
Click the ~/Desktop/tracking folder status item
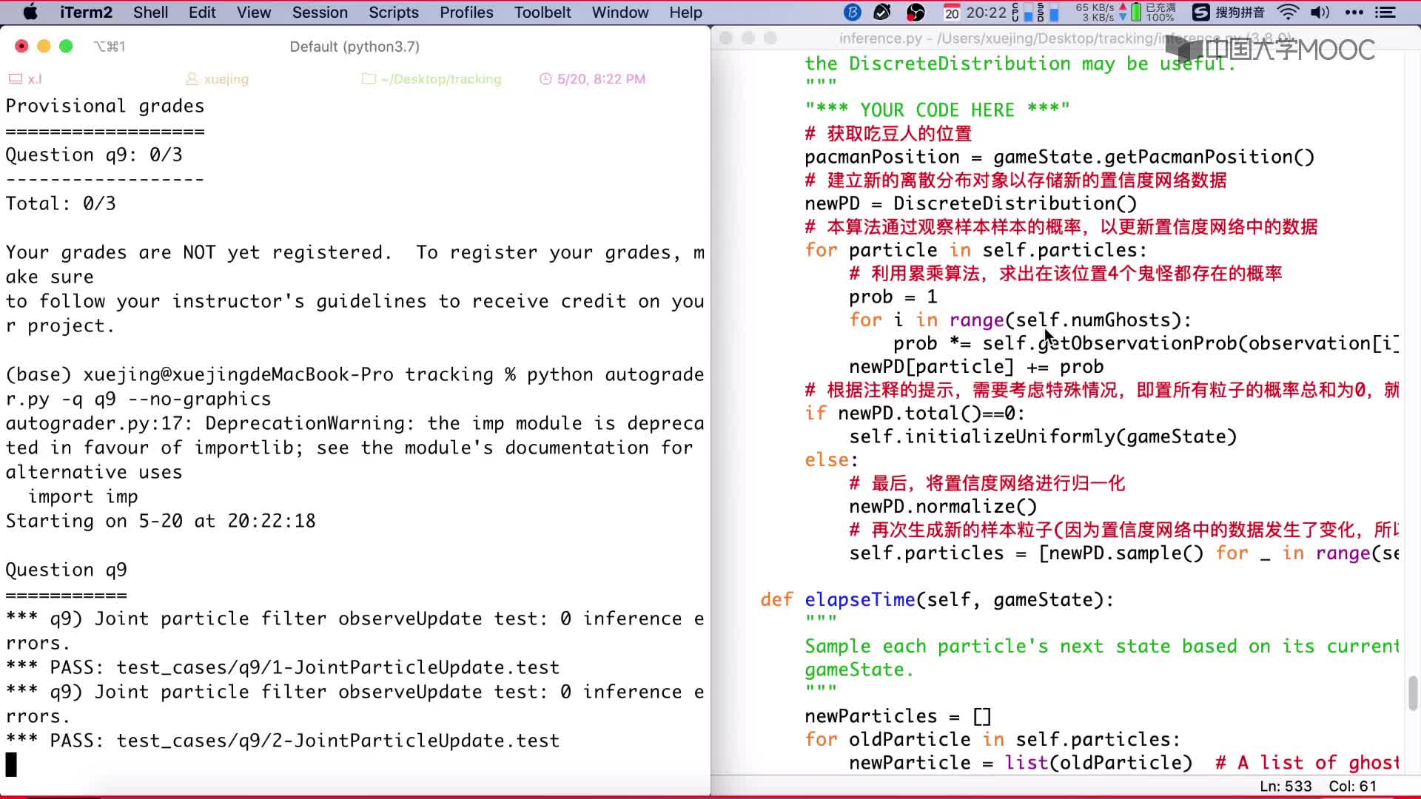431,78
